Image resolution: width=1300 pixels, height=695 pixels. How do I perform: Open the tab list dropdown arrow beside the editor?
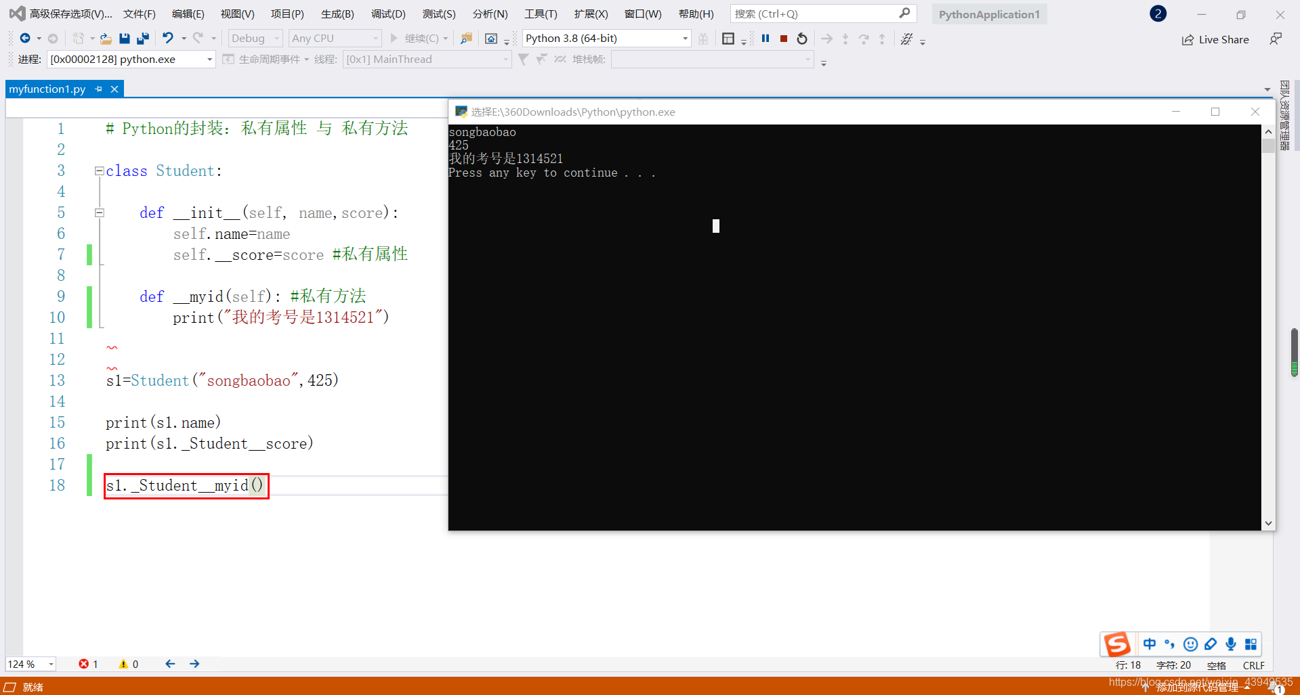(1267, 89)
